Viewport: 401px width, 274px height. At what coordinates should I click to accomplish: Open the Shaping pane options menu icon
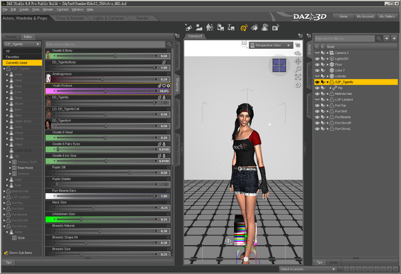[x=177, y=36]
